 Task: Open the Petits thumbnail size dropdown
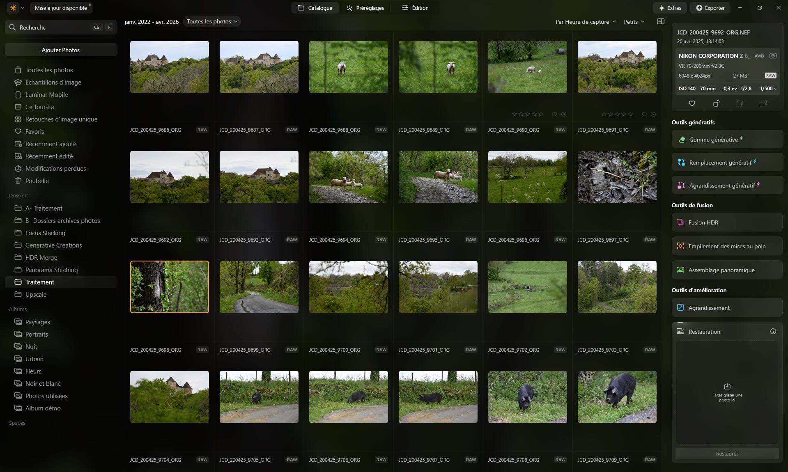coord(634,22)
